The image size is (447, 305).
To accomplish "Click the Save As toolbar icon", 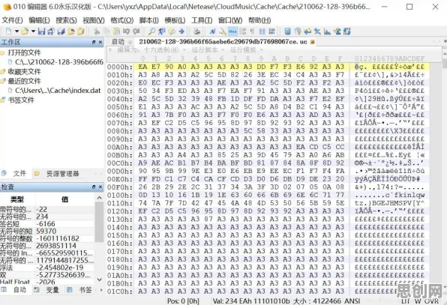I will pos(51,31).
